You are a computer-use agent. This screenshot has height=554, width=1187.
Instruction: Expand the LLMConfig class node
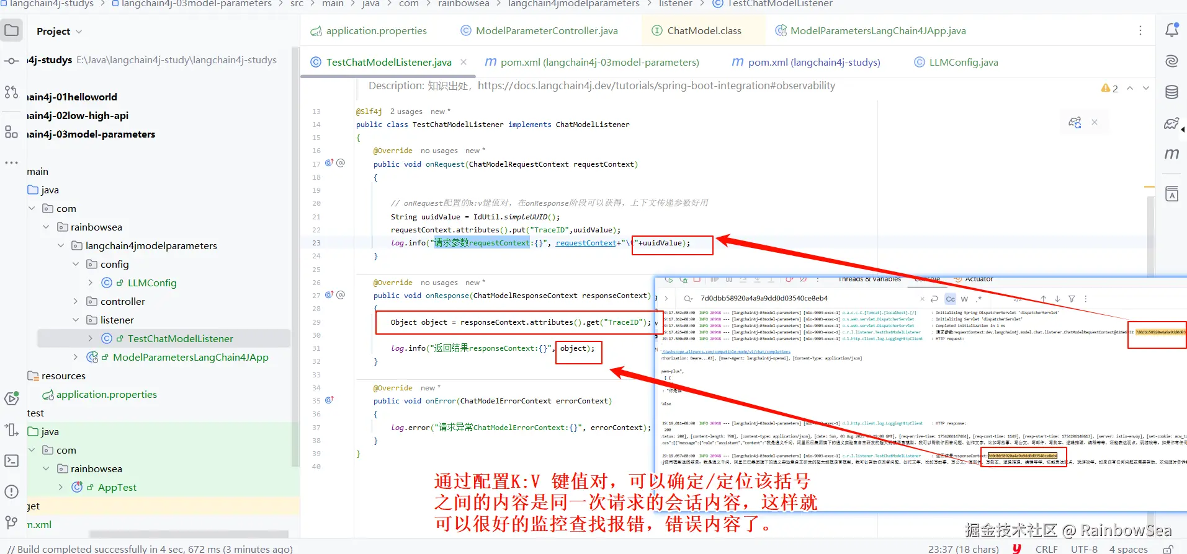pyautogui.click(x=91, y=283)
